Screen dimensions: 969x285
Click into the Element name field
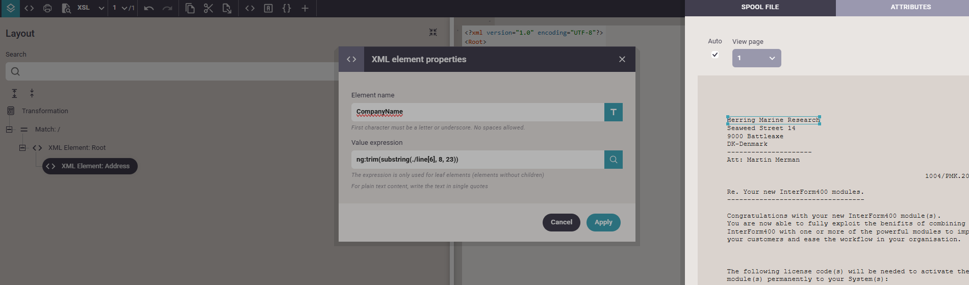(x=477, y=112)
